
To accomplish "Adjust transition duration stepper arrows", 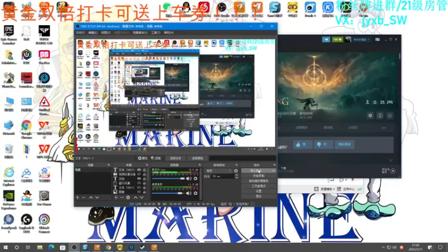I will click(236, 176).
